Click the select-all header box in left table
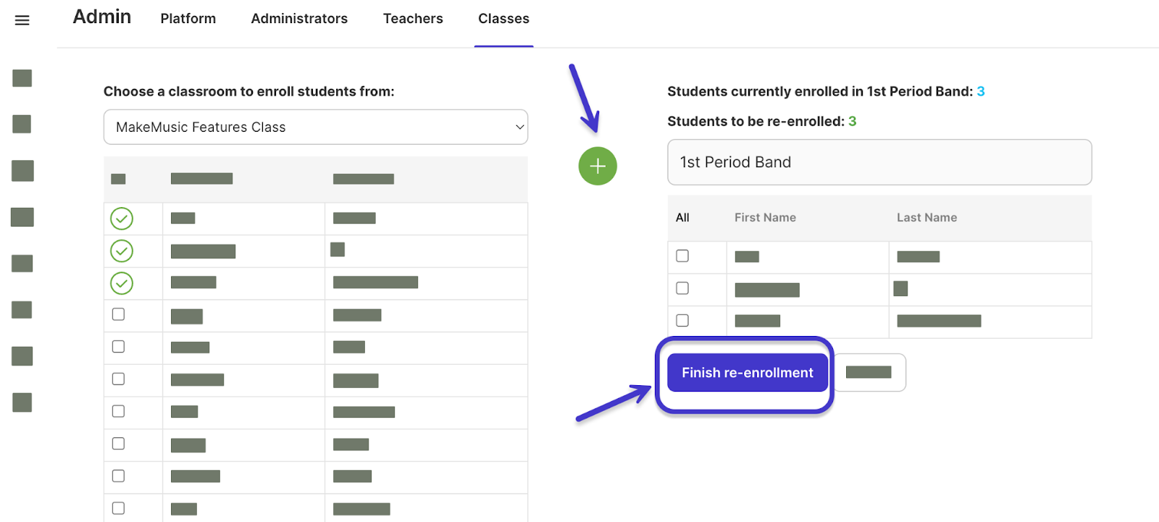The width and height of the screenshot is (1159, 522). point(119,179)
